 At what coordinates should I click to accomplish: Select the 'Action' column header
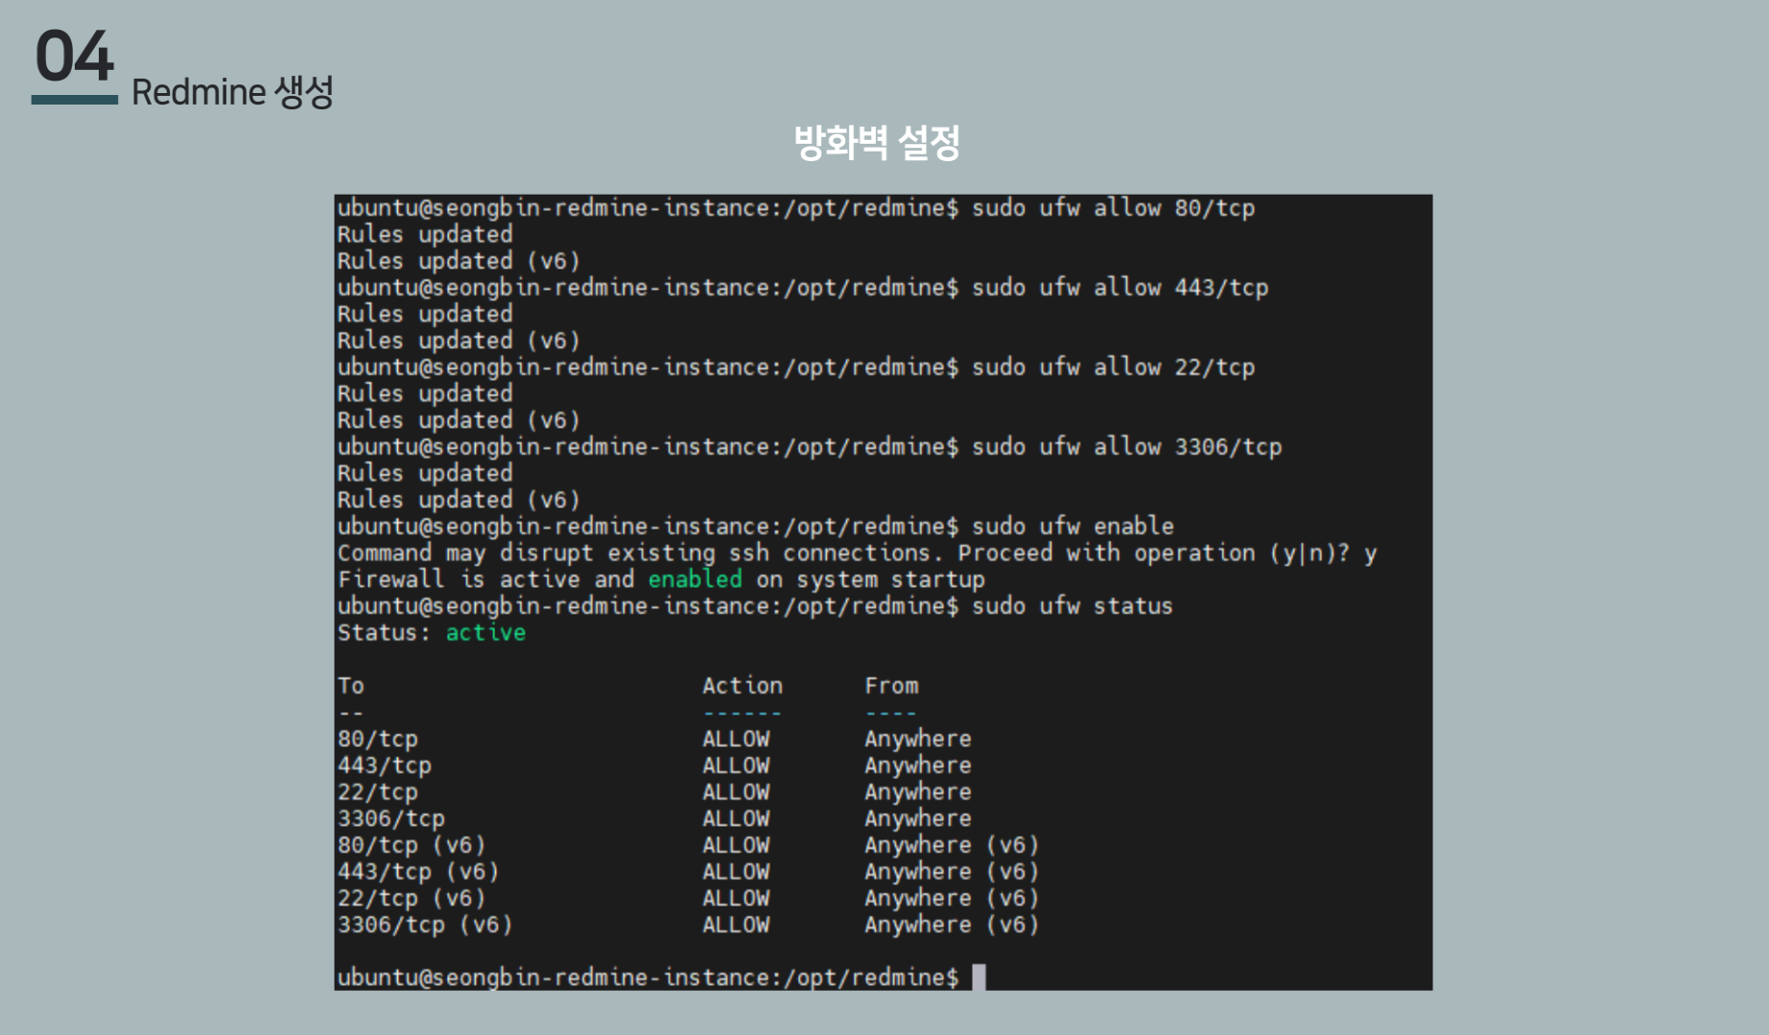click(x=742, y=686)
